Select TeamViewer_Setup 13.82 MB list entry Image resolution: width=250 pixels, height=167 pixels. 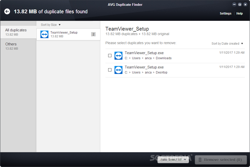coord(69,34)
